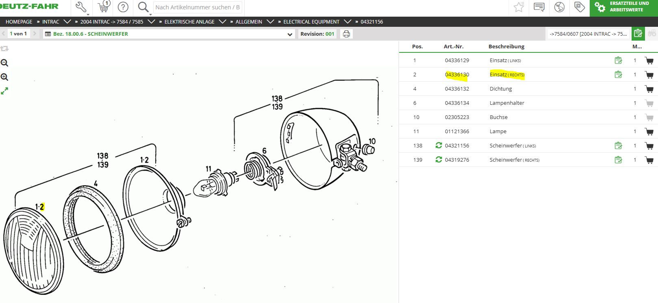The height and width of the screenshot is (303, 658).
Task: Zoom out of the parts diagram
Action: [4, 63]
